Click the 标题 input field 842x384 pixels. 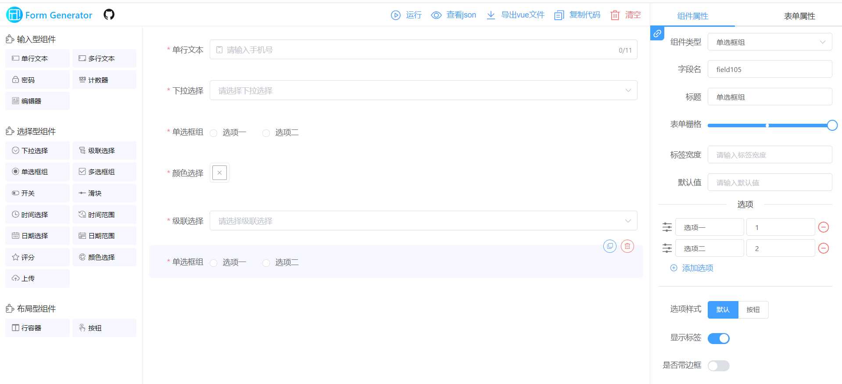click(770, 97)
